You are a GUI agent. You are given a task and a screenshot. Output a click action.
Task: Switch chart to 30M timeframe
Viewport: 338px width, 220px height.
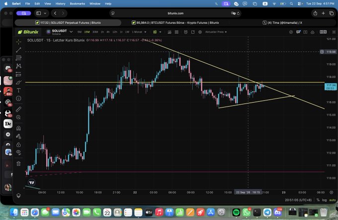point(95,32)
